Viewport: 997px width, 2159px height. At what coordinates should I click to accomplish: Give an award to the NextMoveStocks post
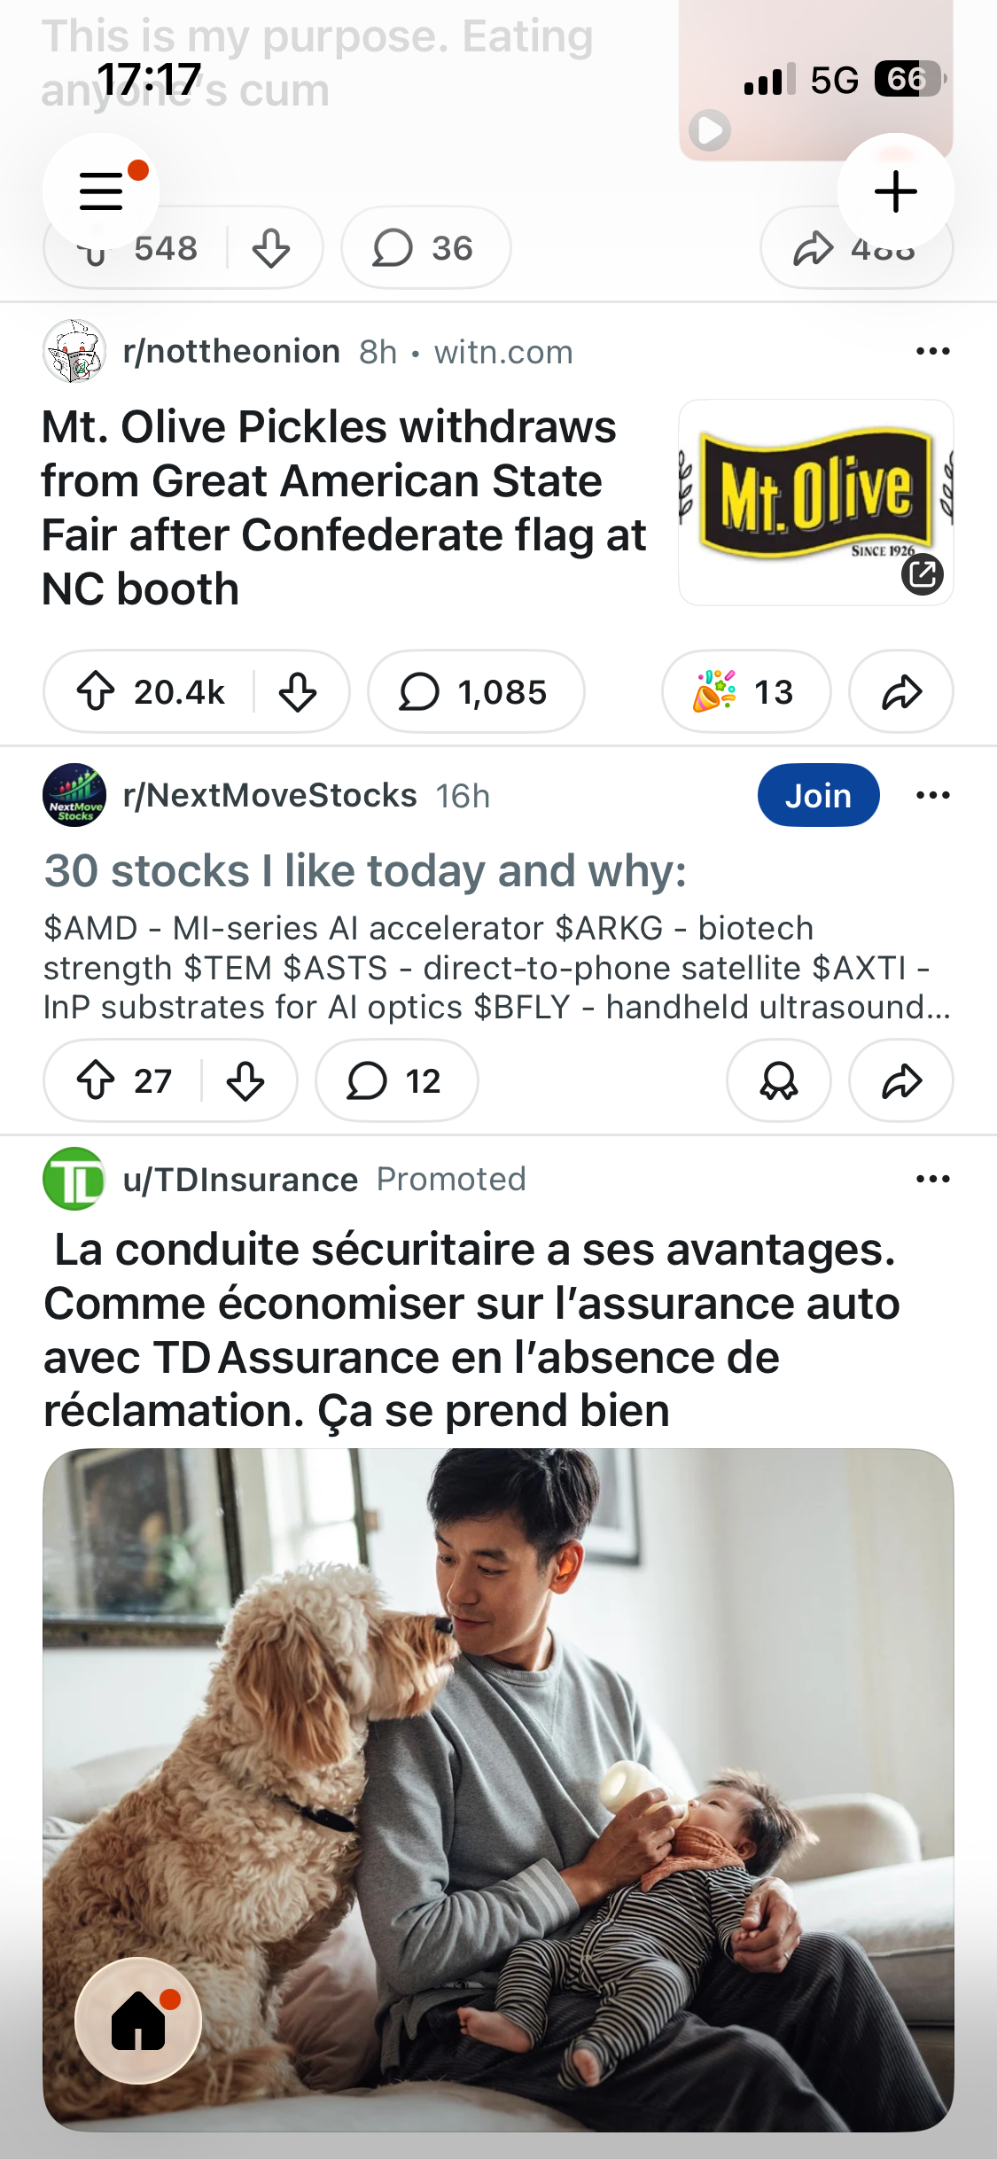[x=779, y=1080]
